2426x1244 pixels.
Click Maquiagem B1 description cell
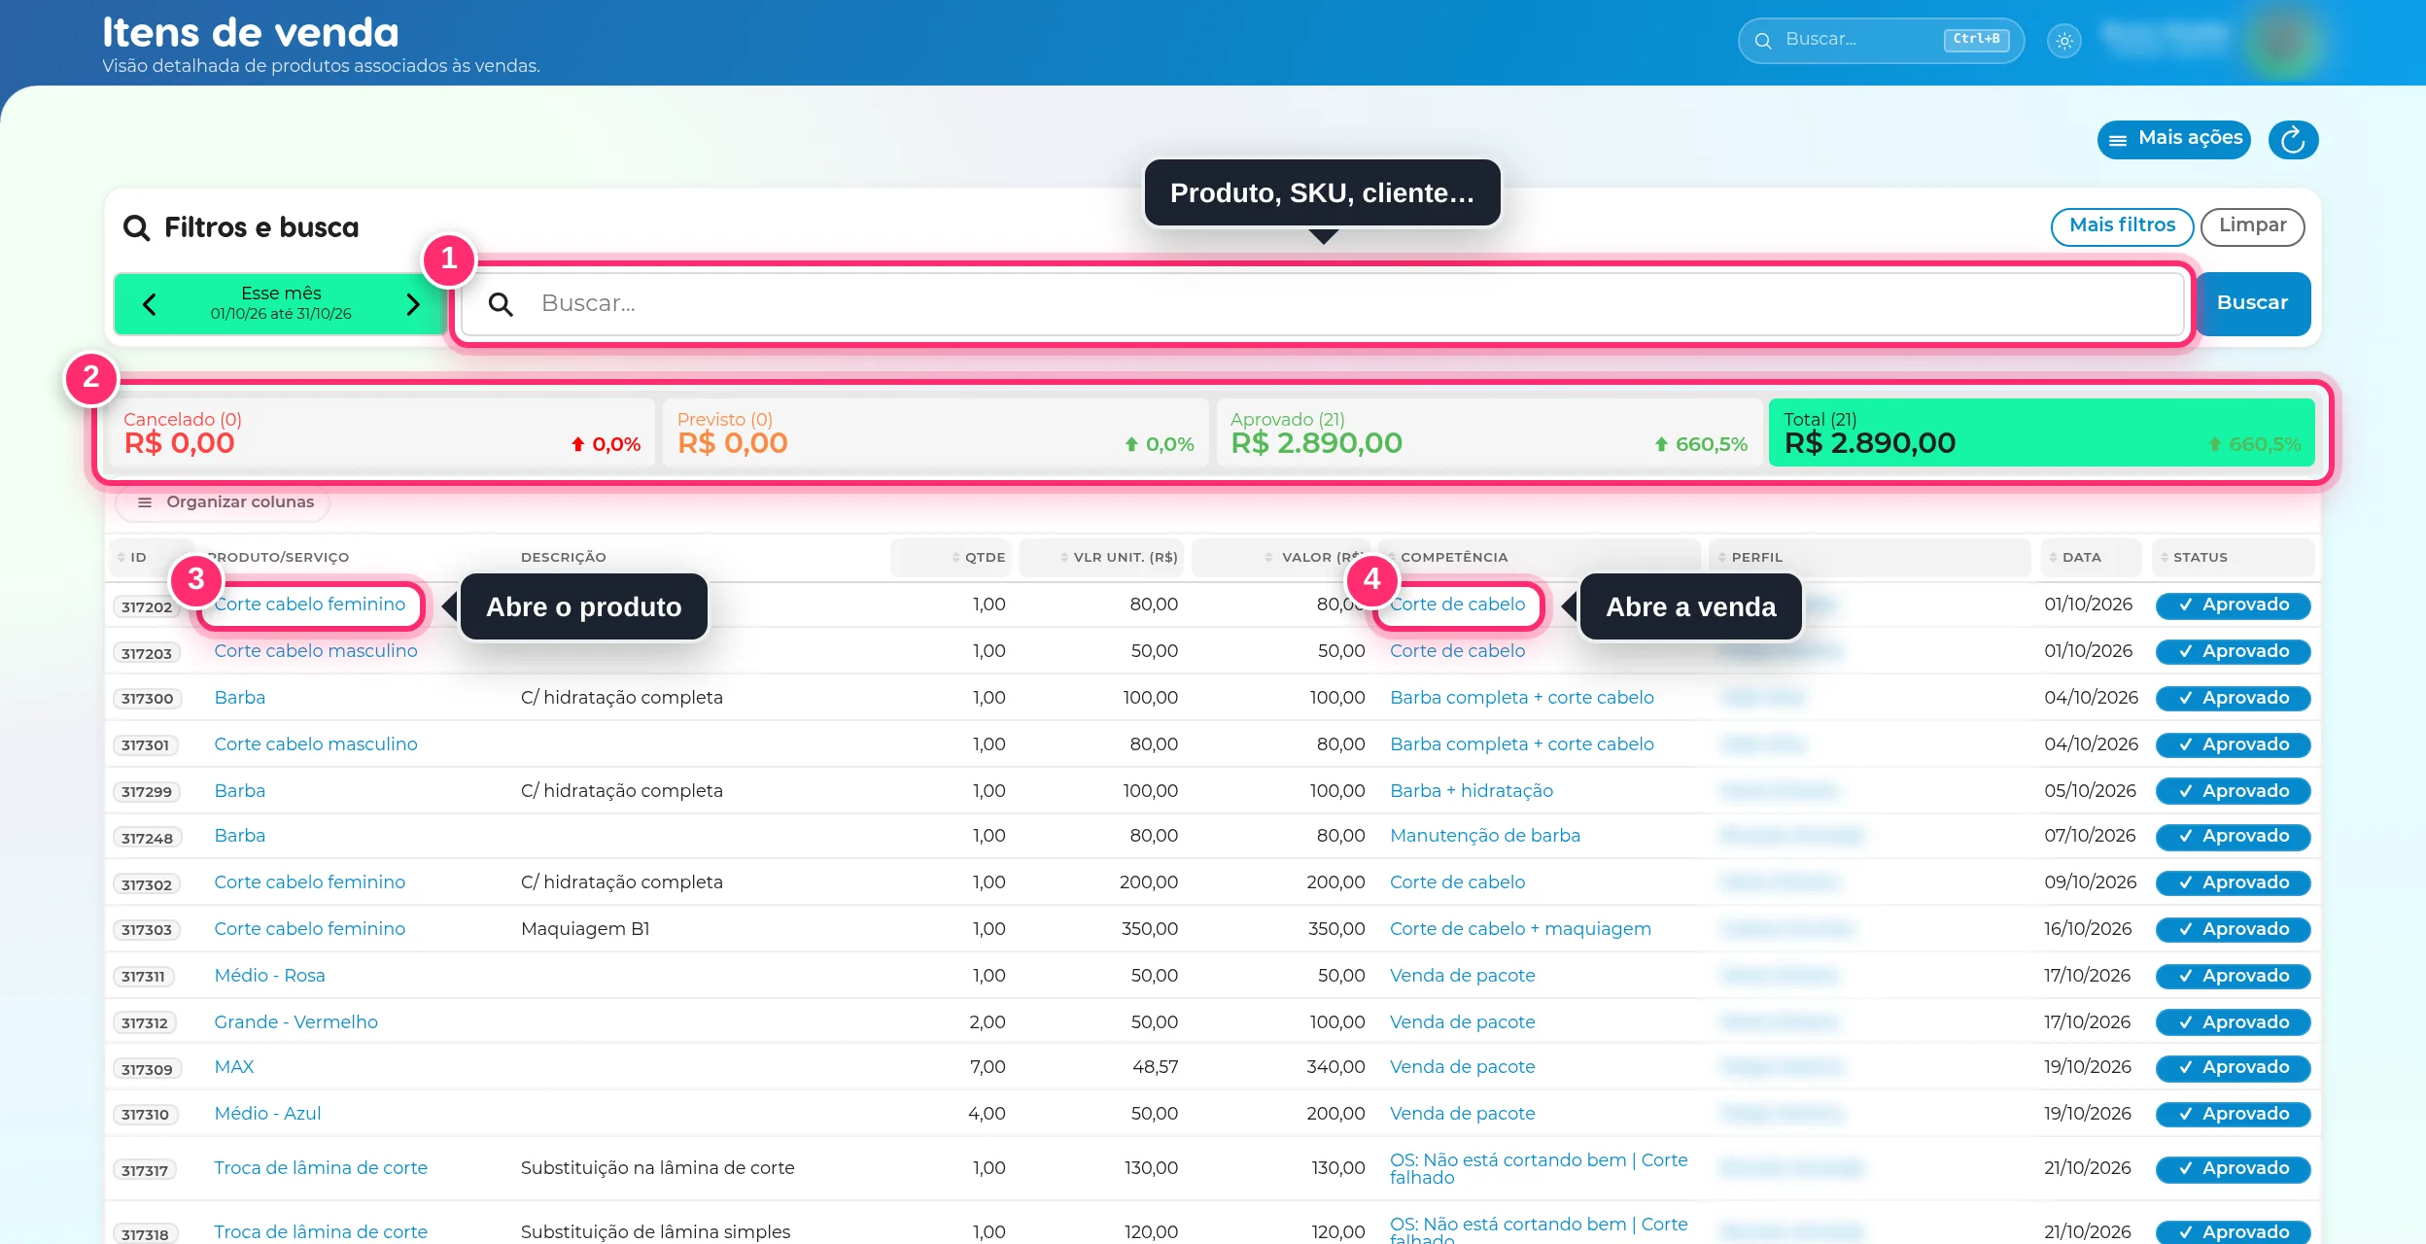(585, 929)
